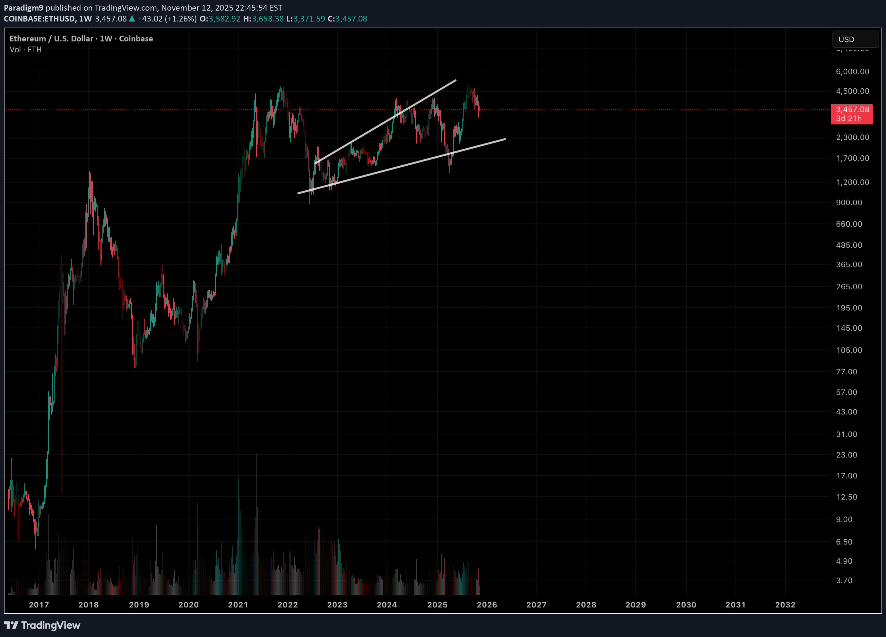The width and height of the screenshot is (886, 637).
Task: Click the red dotted current price line
Action: [625, 110]
